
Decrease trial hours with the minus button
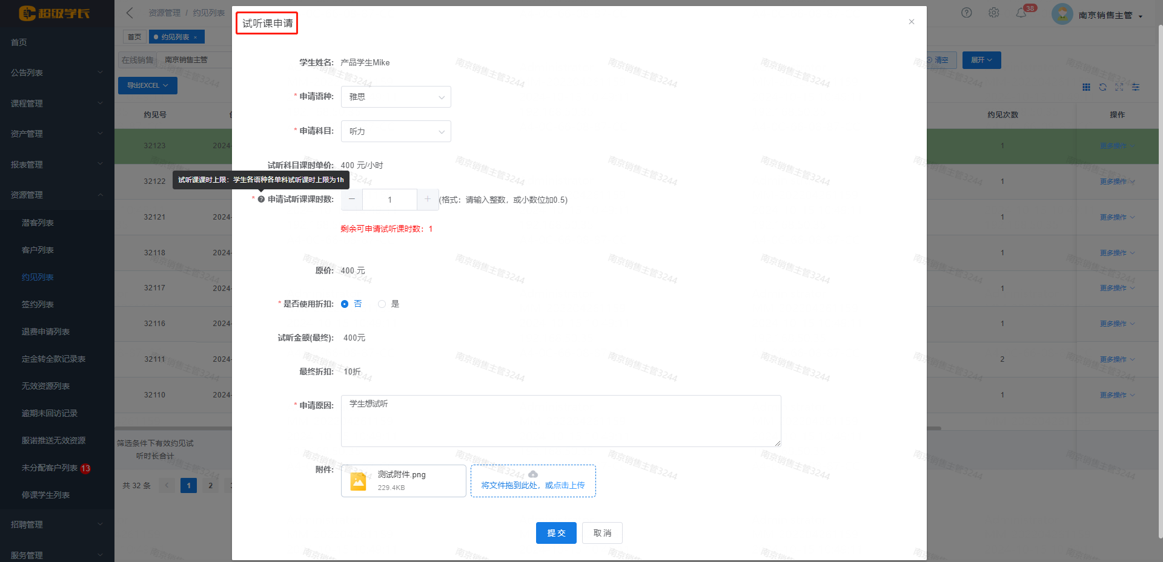(352, 200)
